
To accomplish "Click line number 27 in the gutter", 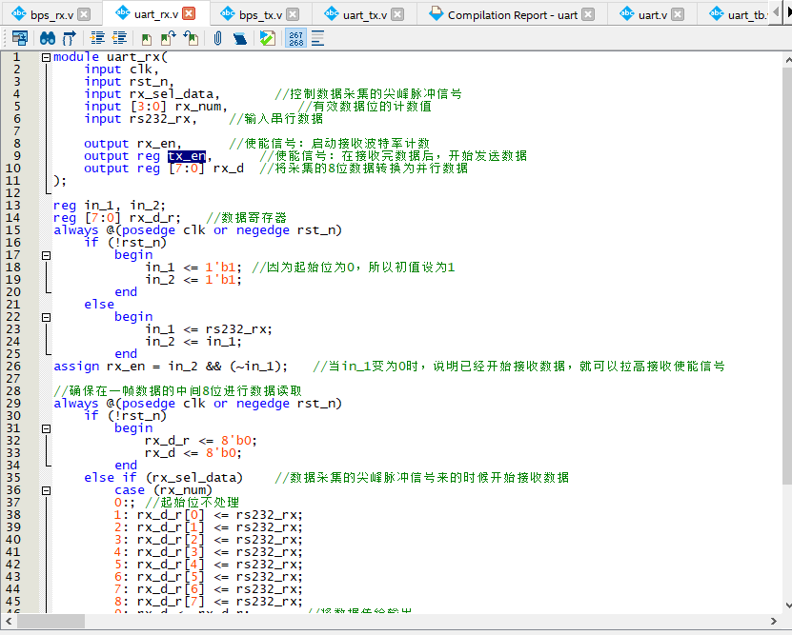I will (x=13, y=378).
